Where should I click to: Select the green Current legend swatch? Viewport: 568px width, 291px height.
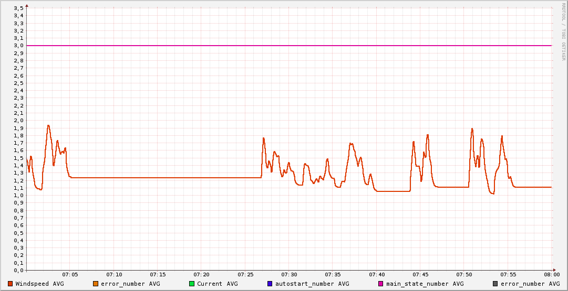tap(192, 284)
